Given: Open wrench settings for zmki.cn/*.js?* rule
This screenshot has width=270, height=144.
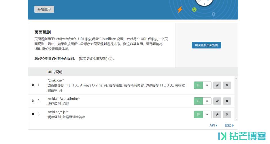Looking at the screenshot, I should [217, 114].
